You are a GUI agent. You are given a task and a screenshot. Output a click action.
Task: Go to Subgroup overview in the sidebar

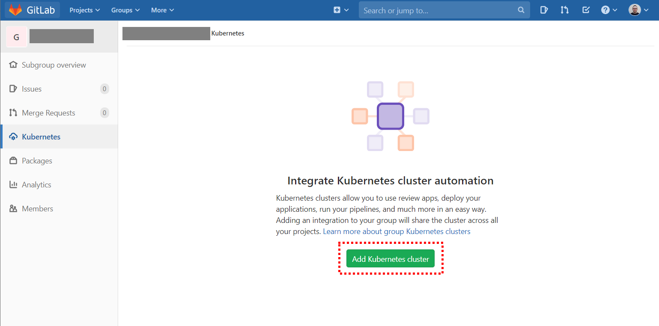pos(59,65)
